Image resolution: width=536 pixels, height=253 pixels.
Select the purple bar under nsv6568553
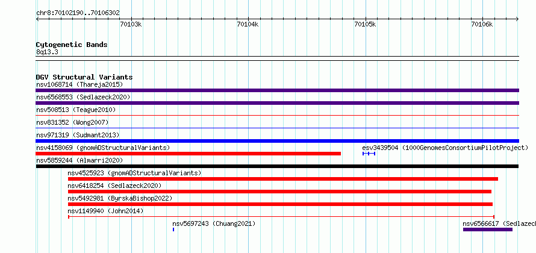[277, 103]
